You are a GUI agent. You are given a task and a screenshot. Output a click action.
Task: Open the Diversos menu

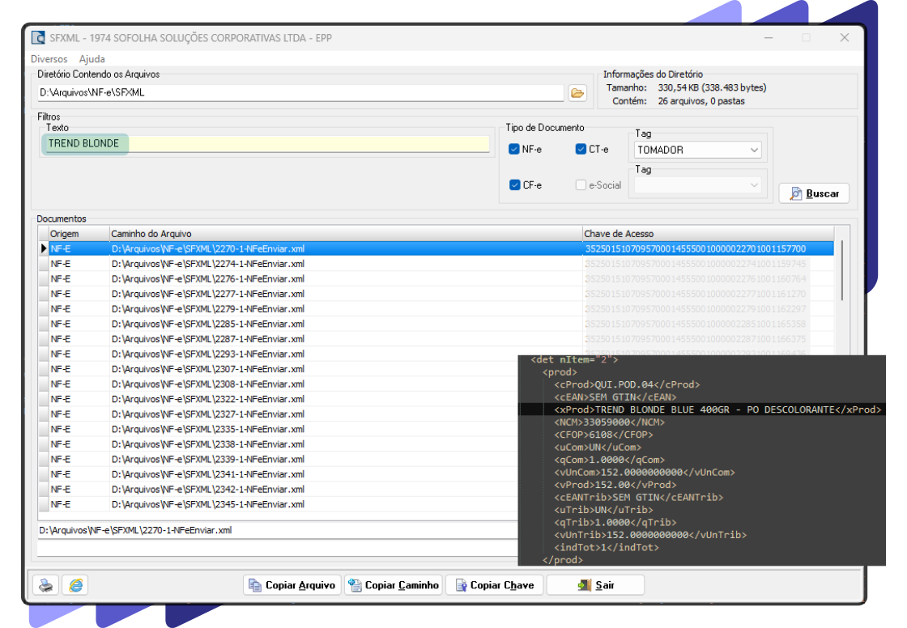click(49, 59)
